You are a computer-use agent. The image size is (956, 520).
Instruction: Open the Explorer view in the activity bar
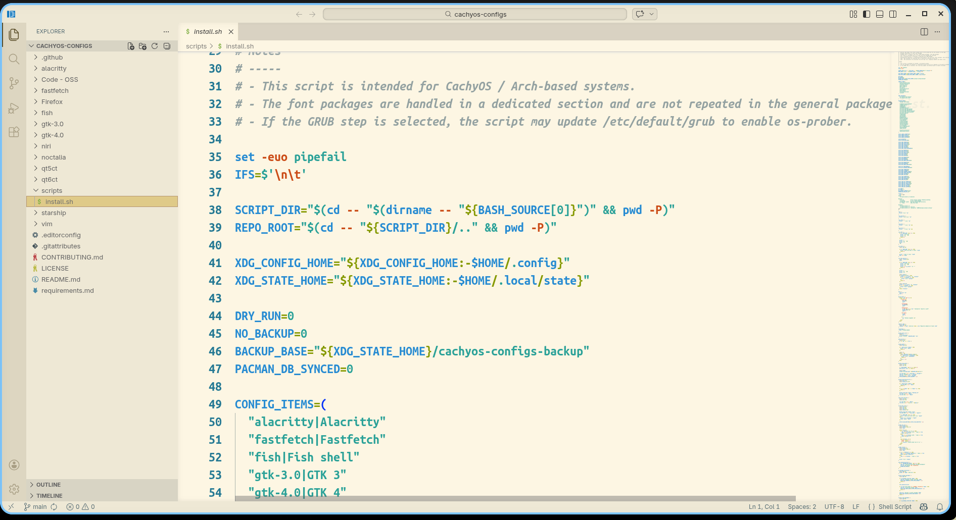click(x=14, y=34)
